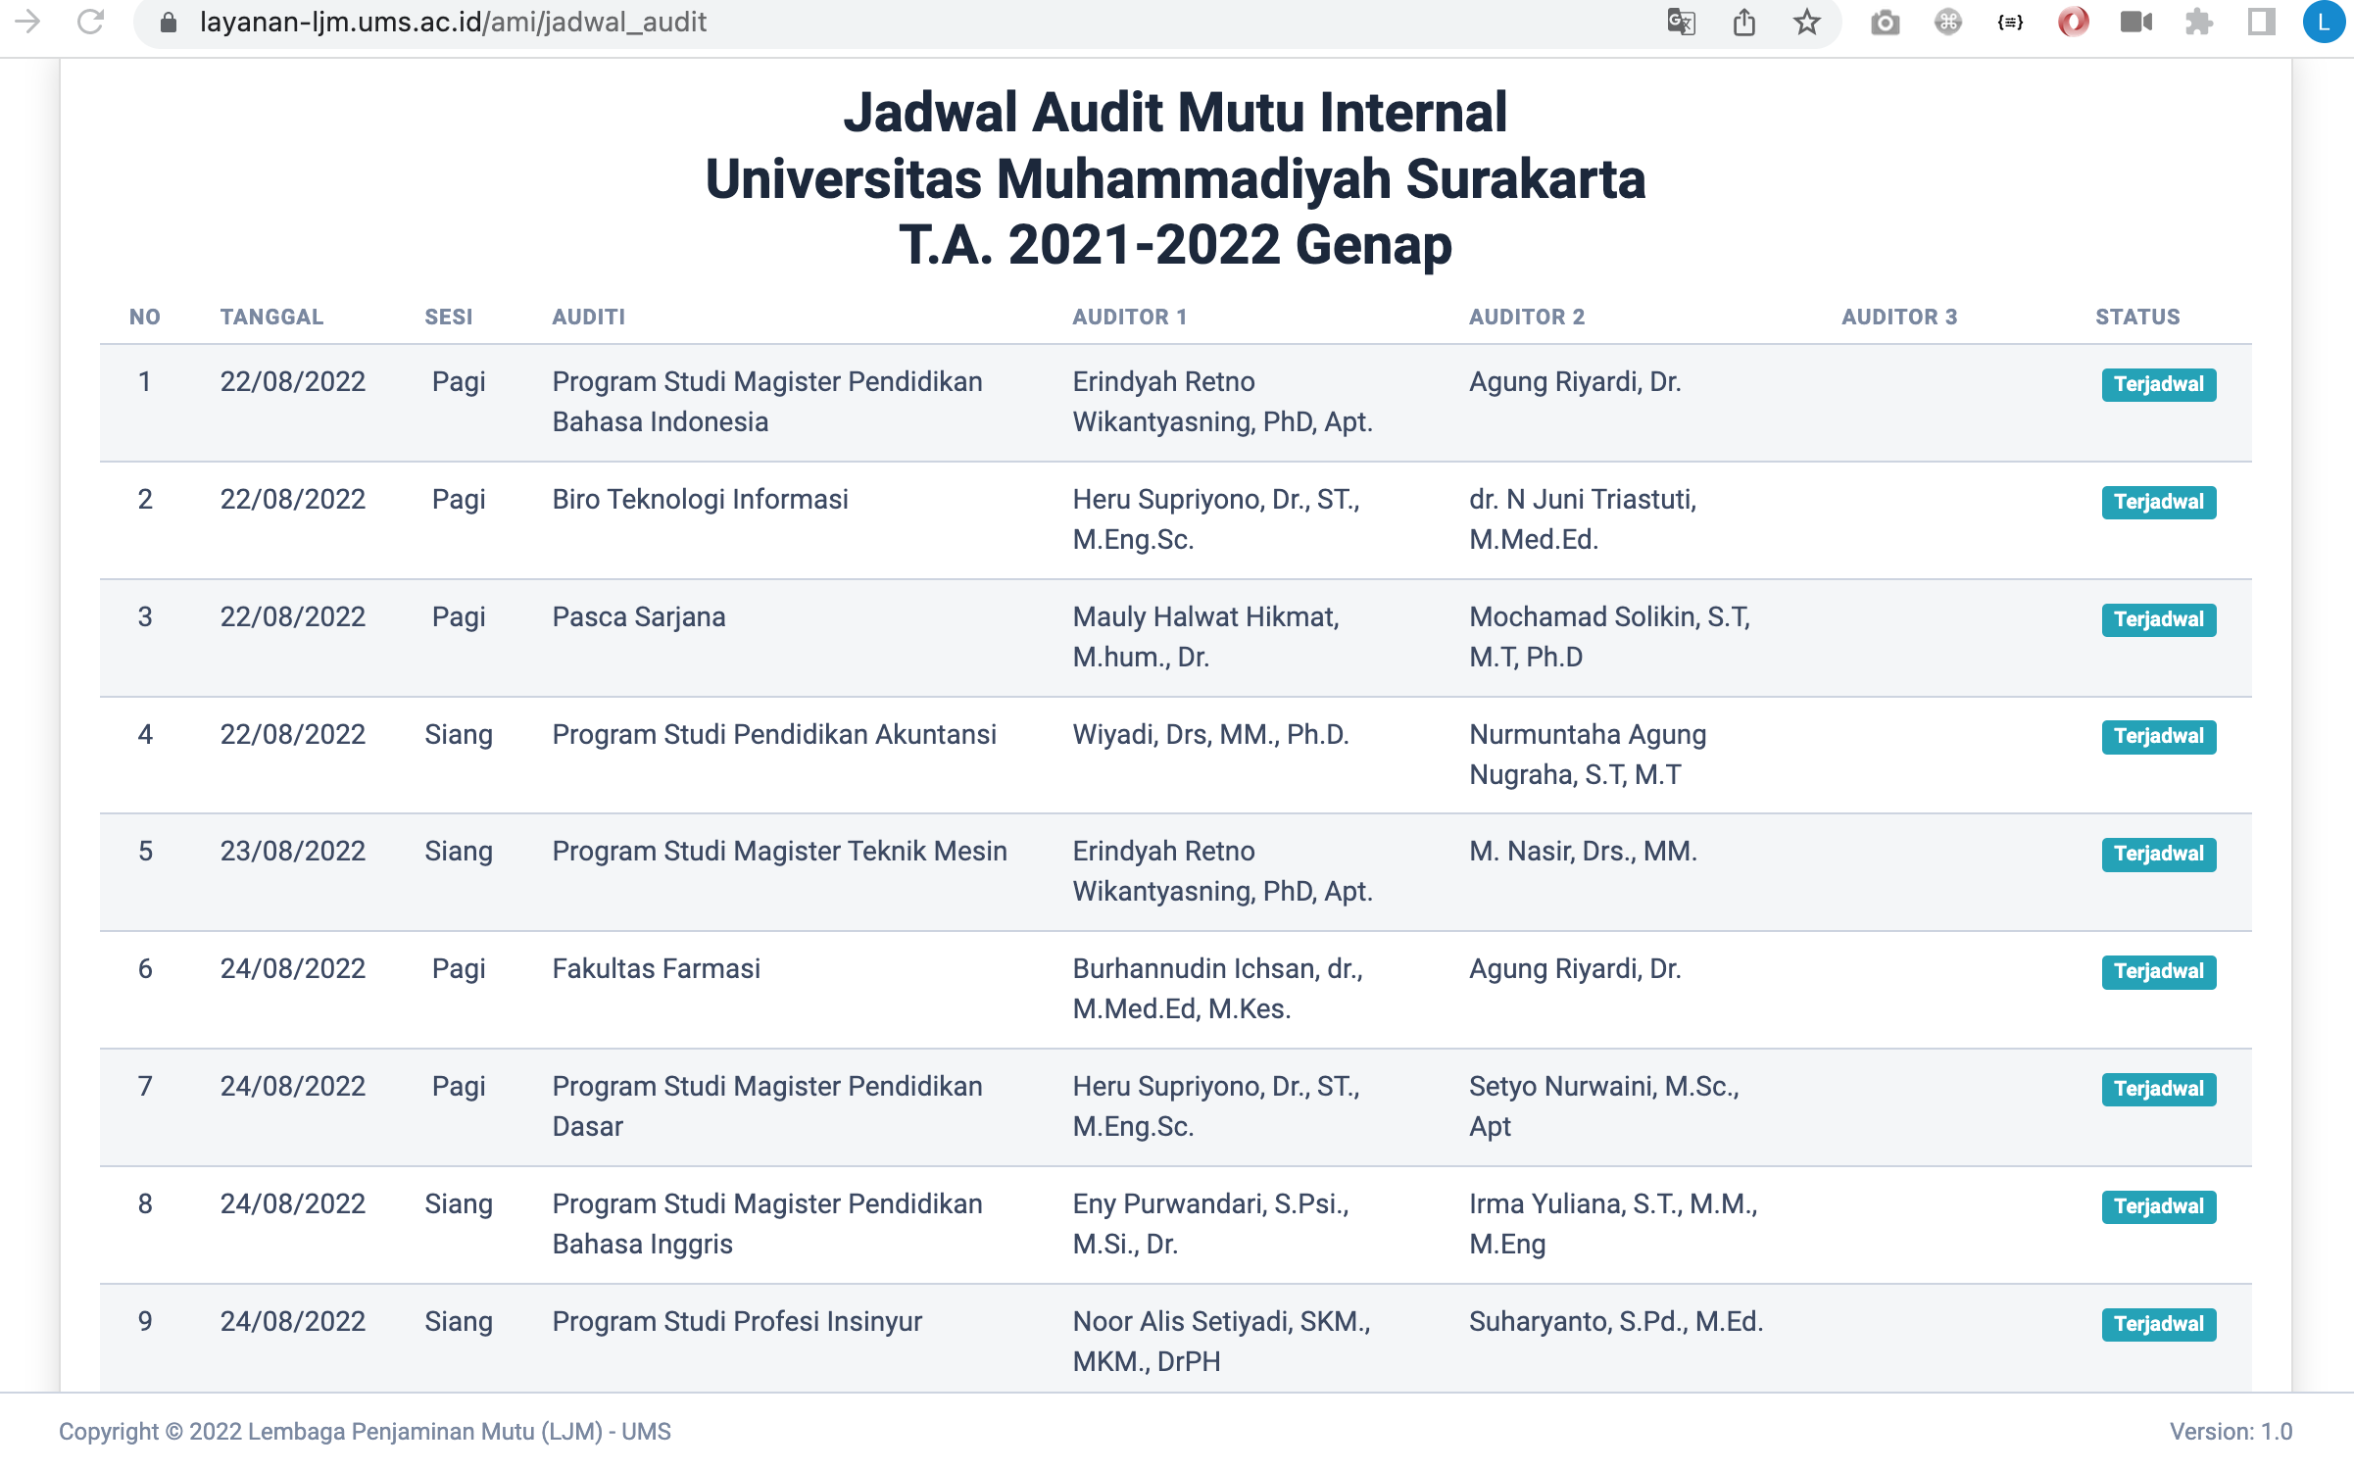The image size is (2354, 1470).
Task: Click the curly braces extension icon
Action: click(x=2010, y=22)
